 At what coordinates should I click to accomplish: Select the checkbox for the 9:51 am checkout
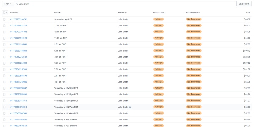pyautogui.click(x=4, y=44)
